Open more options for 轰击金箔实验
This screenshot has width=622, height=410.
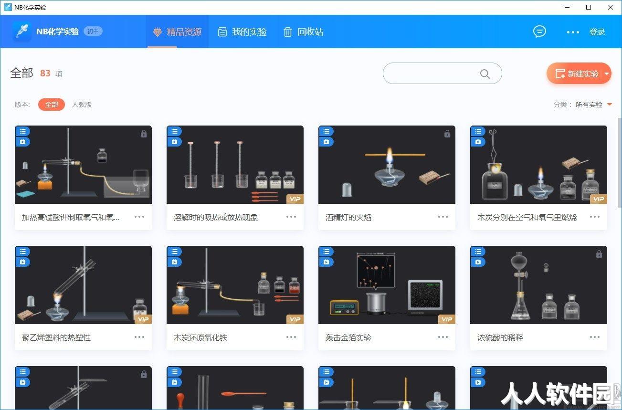443,337
